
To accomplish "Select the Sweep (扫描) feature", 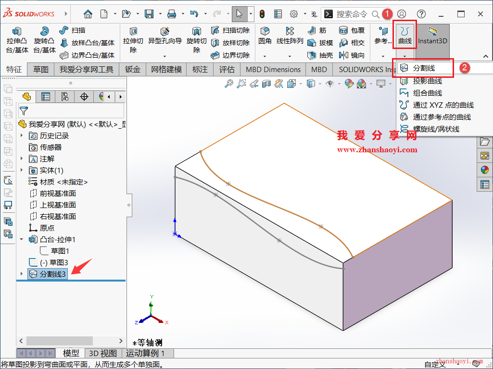I will [x=72, y=30].
